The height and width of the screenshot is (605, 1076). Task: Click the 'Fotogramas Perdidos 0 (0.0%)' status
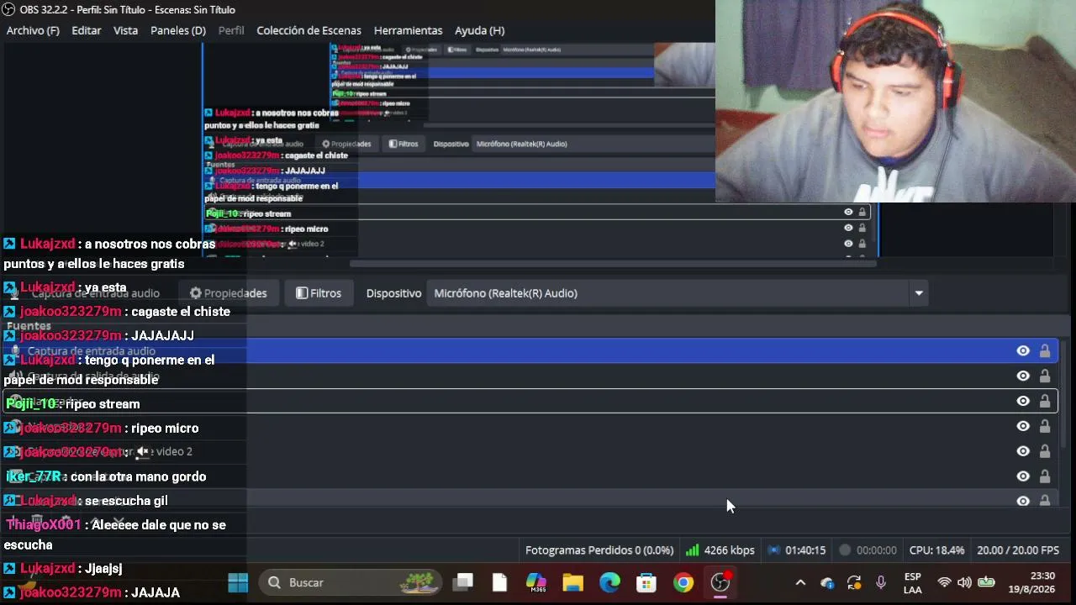point(599,550)
